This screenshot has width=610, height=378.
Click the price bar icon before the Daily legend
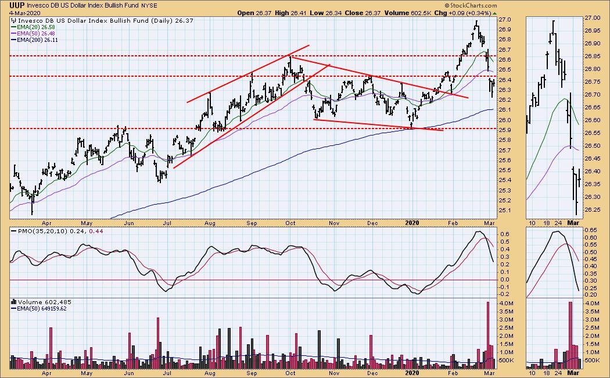pos(13,20)
